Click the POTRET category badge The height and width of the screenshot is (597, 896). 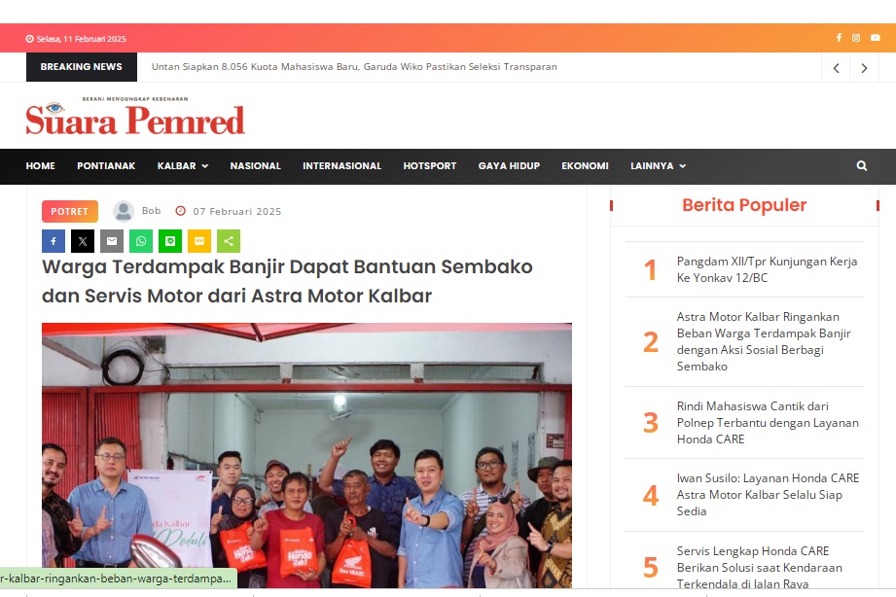pyautogui.click(x=70, y=211)
